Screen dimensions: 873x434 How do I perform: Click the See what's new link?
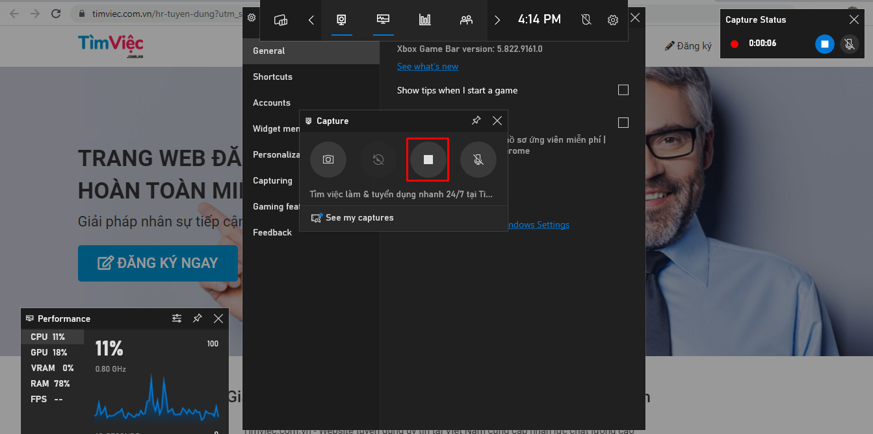coord(427,66)
